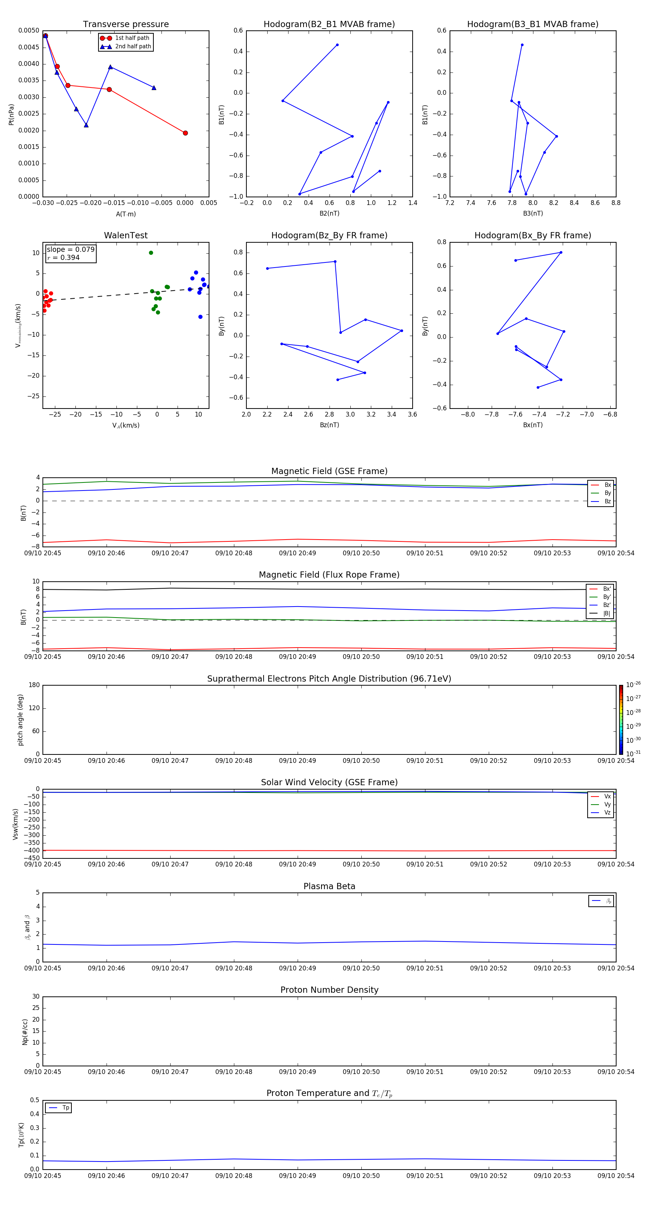The width and height of the screenshot is (659, 1208).
Task: Click the 'Np(#/cc)' y-axis label
Action: [25, 1032]
